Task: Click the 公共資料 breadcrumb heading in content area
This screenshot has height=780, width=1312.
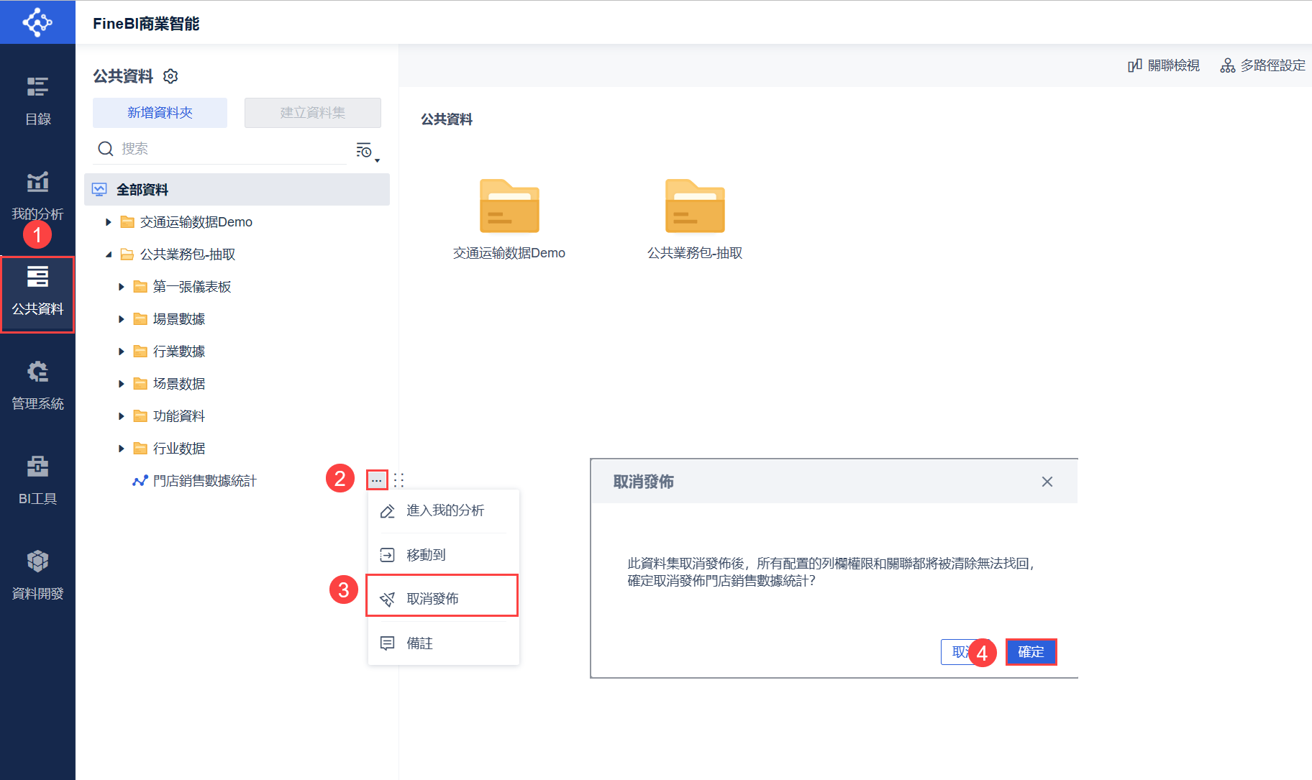Action: click(447, 119)
